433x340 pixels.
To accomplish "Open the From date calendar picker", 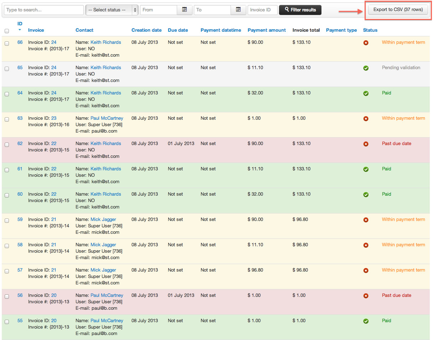I will 185,10.
